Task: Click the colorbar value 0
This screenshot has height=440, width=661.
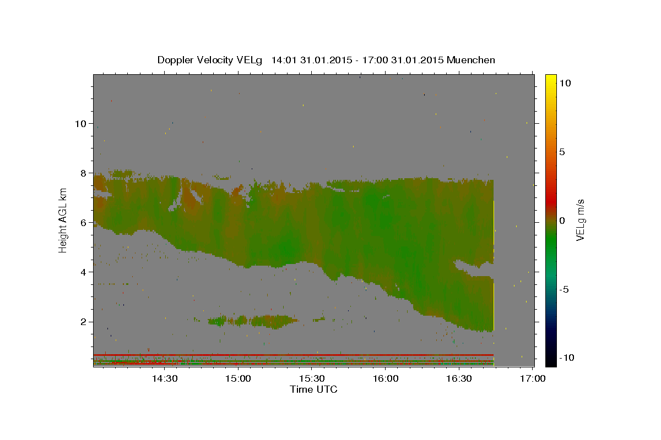Action: (x=561, y=221)
